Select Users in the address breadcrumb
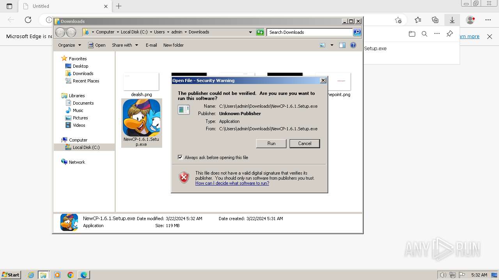Image resolution: width=499 pixels, height=280 pixels. tap(159, 32)
